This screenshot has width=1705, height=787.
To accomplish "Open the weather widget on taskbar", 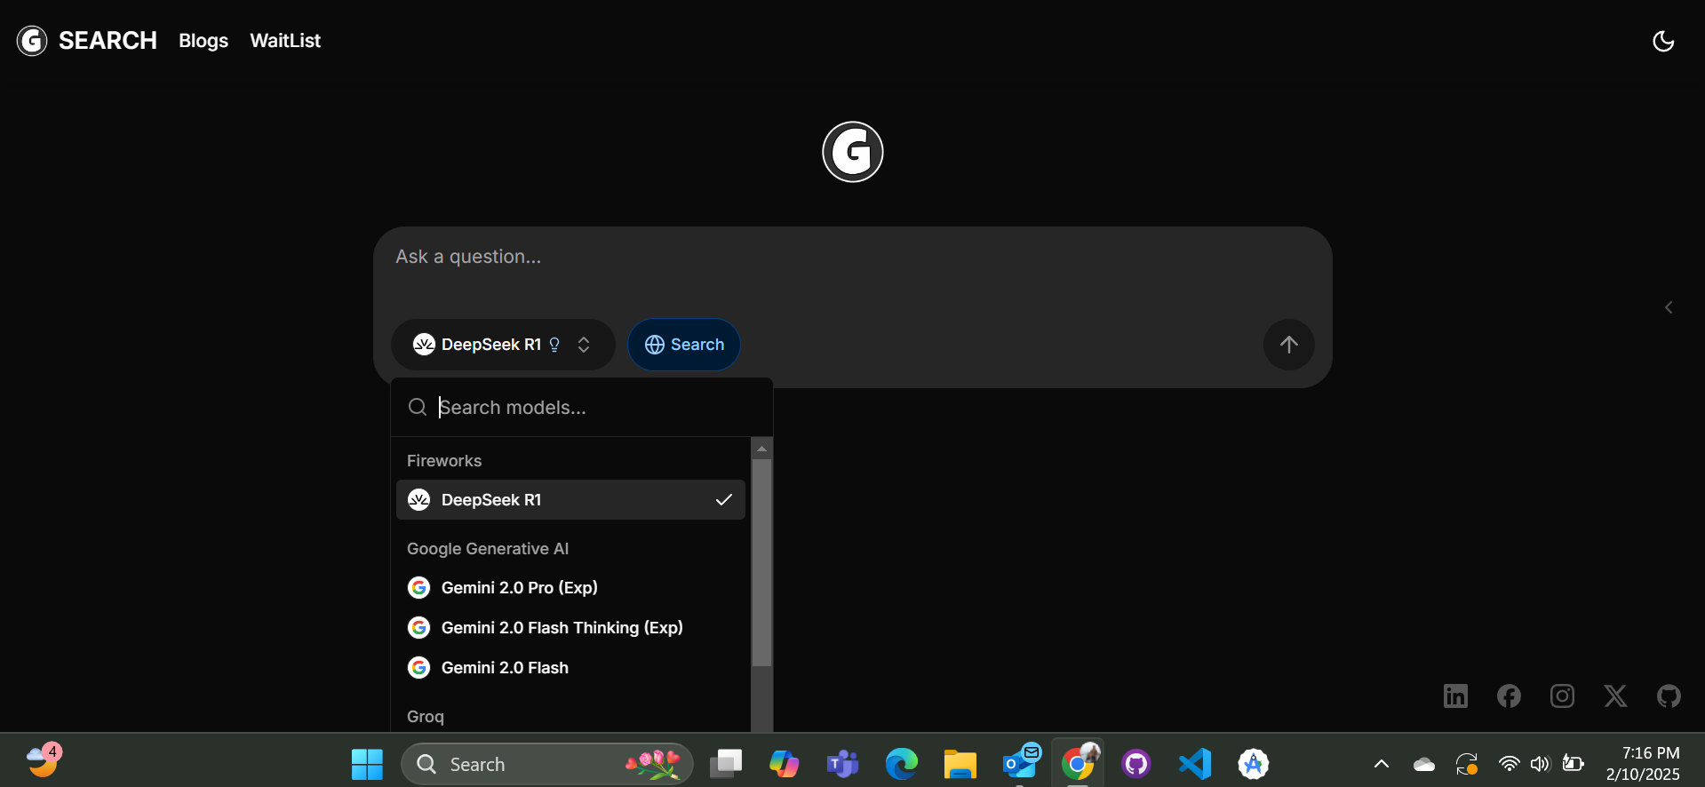I will (43, 761).
